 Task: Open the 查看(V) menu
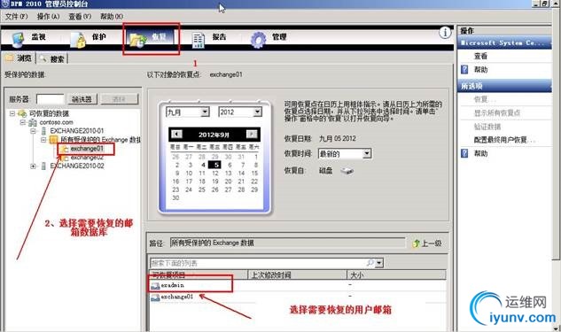[x=80, y=17]
